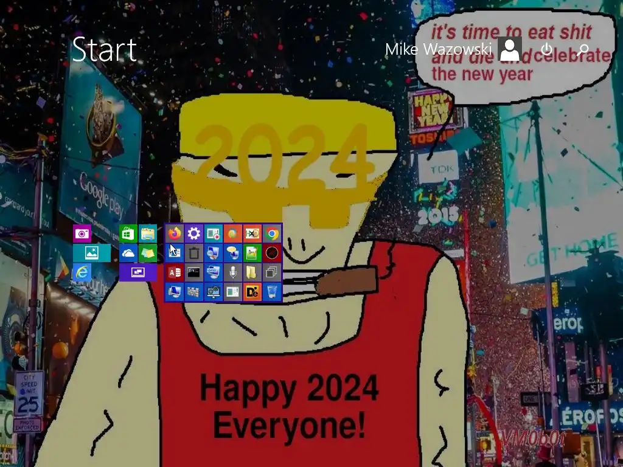
Task: Open the Photos tile
Action: [x=92, y=253]
